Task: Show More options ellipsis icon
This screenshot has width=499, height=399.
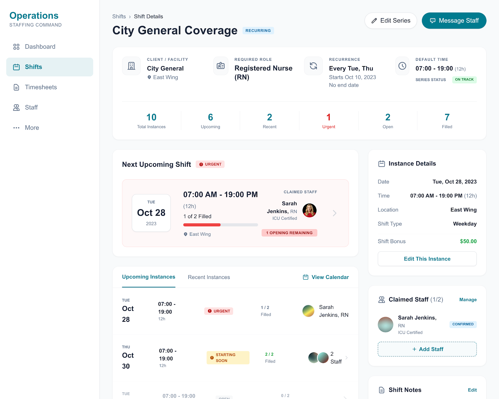Action: (x=16, y=128)
